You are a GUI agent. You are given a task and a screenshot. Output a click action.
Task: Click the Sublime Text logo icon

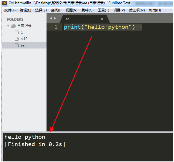[5, 3]
